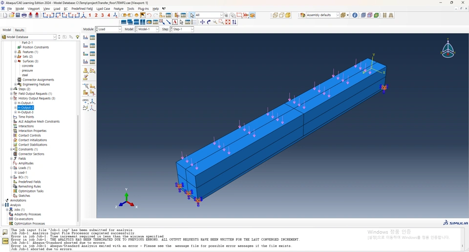Open the Load Manager icon
The width and height of the screenshot is (469, 252).
point(92,38)
